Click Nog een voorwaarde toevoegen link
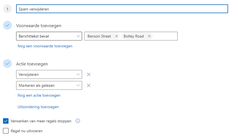 point(45,46)
